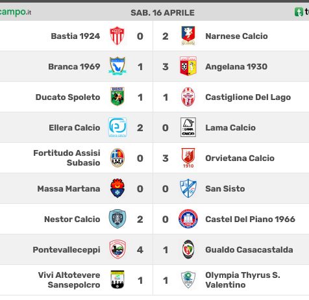Select the Angelana 1930 red-yellow crest

point(188,66)
